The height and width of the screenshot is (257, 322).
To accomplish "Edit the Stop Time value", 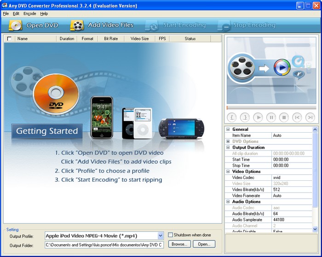I will point(292,166).
